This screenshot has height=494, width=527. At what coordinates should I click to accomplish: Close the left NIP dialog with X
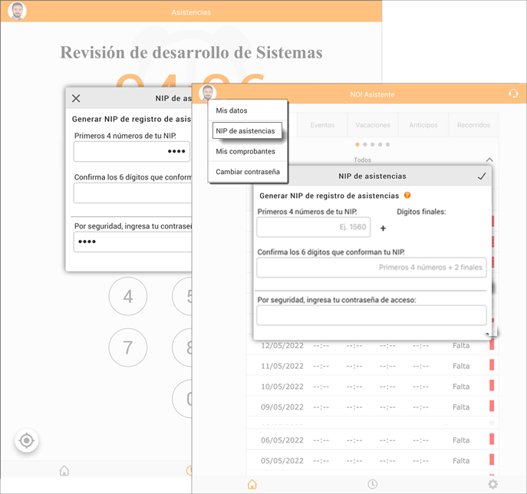tap(76, 98)
